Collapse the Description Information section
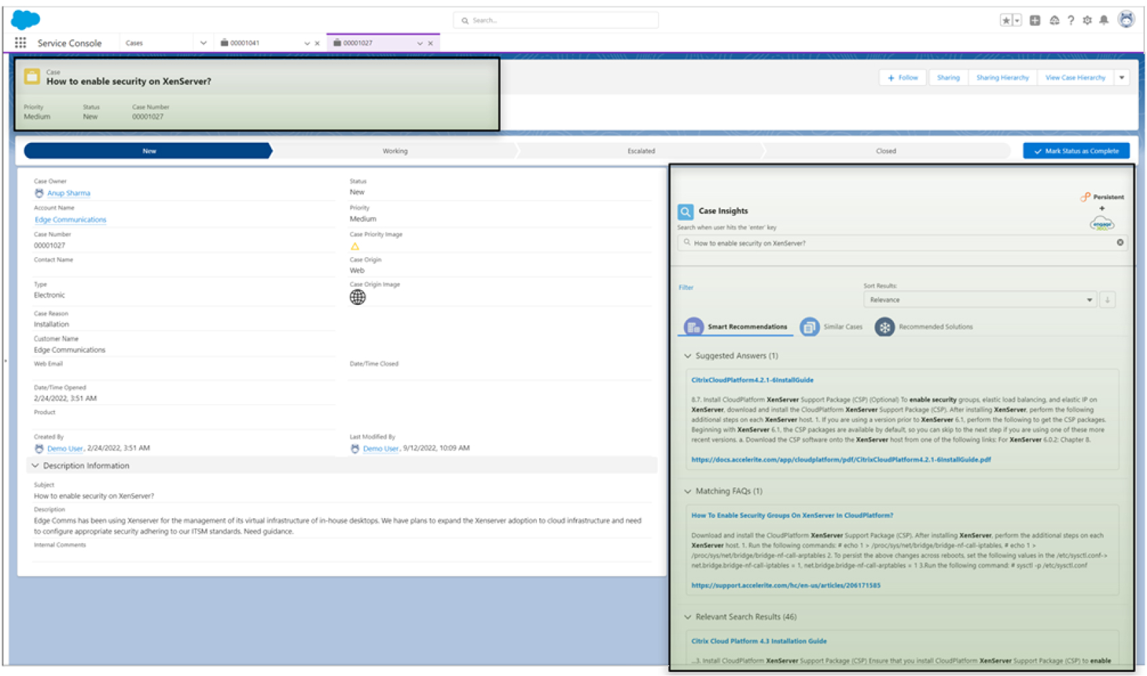Viewport: 1147px width, 676px height. (x=34, y=466)
